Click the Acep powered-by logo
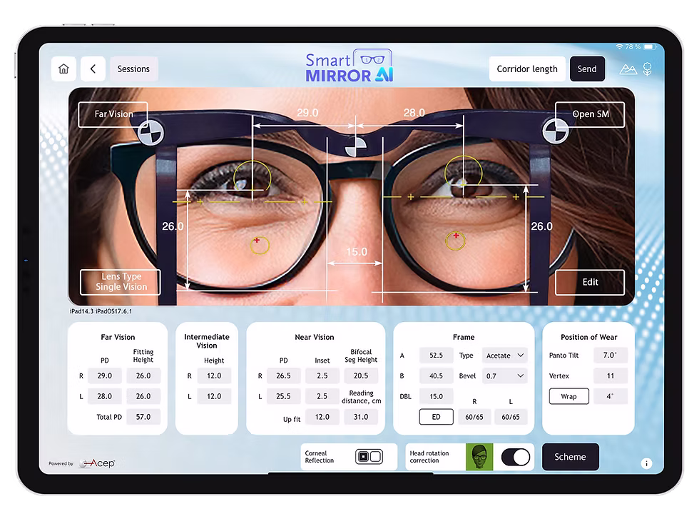The width and height of the screenshot is (699, 524). 97,463
